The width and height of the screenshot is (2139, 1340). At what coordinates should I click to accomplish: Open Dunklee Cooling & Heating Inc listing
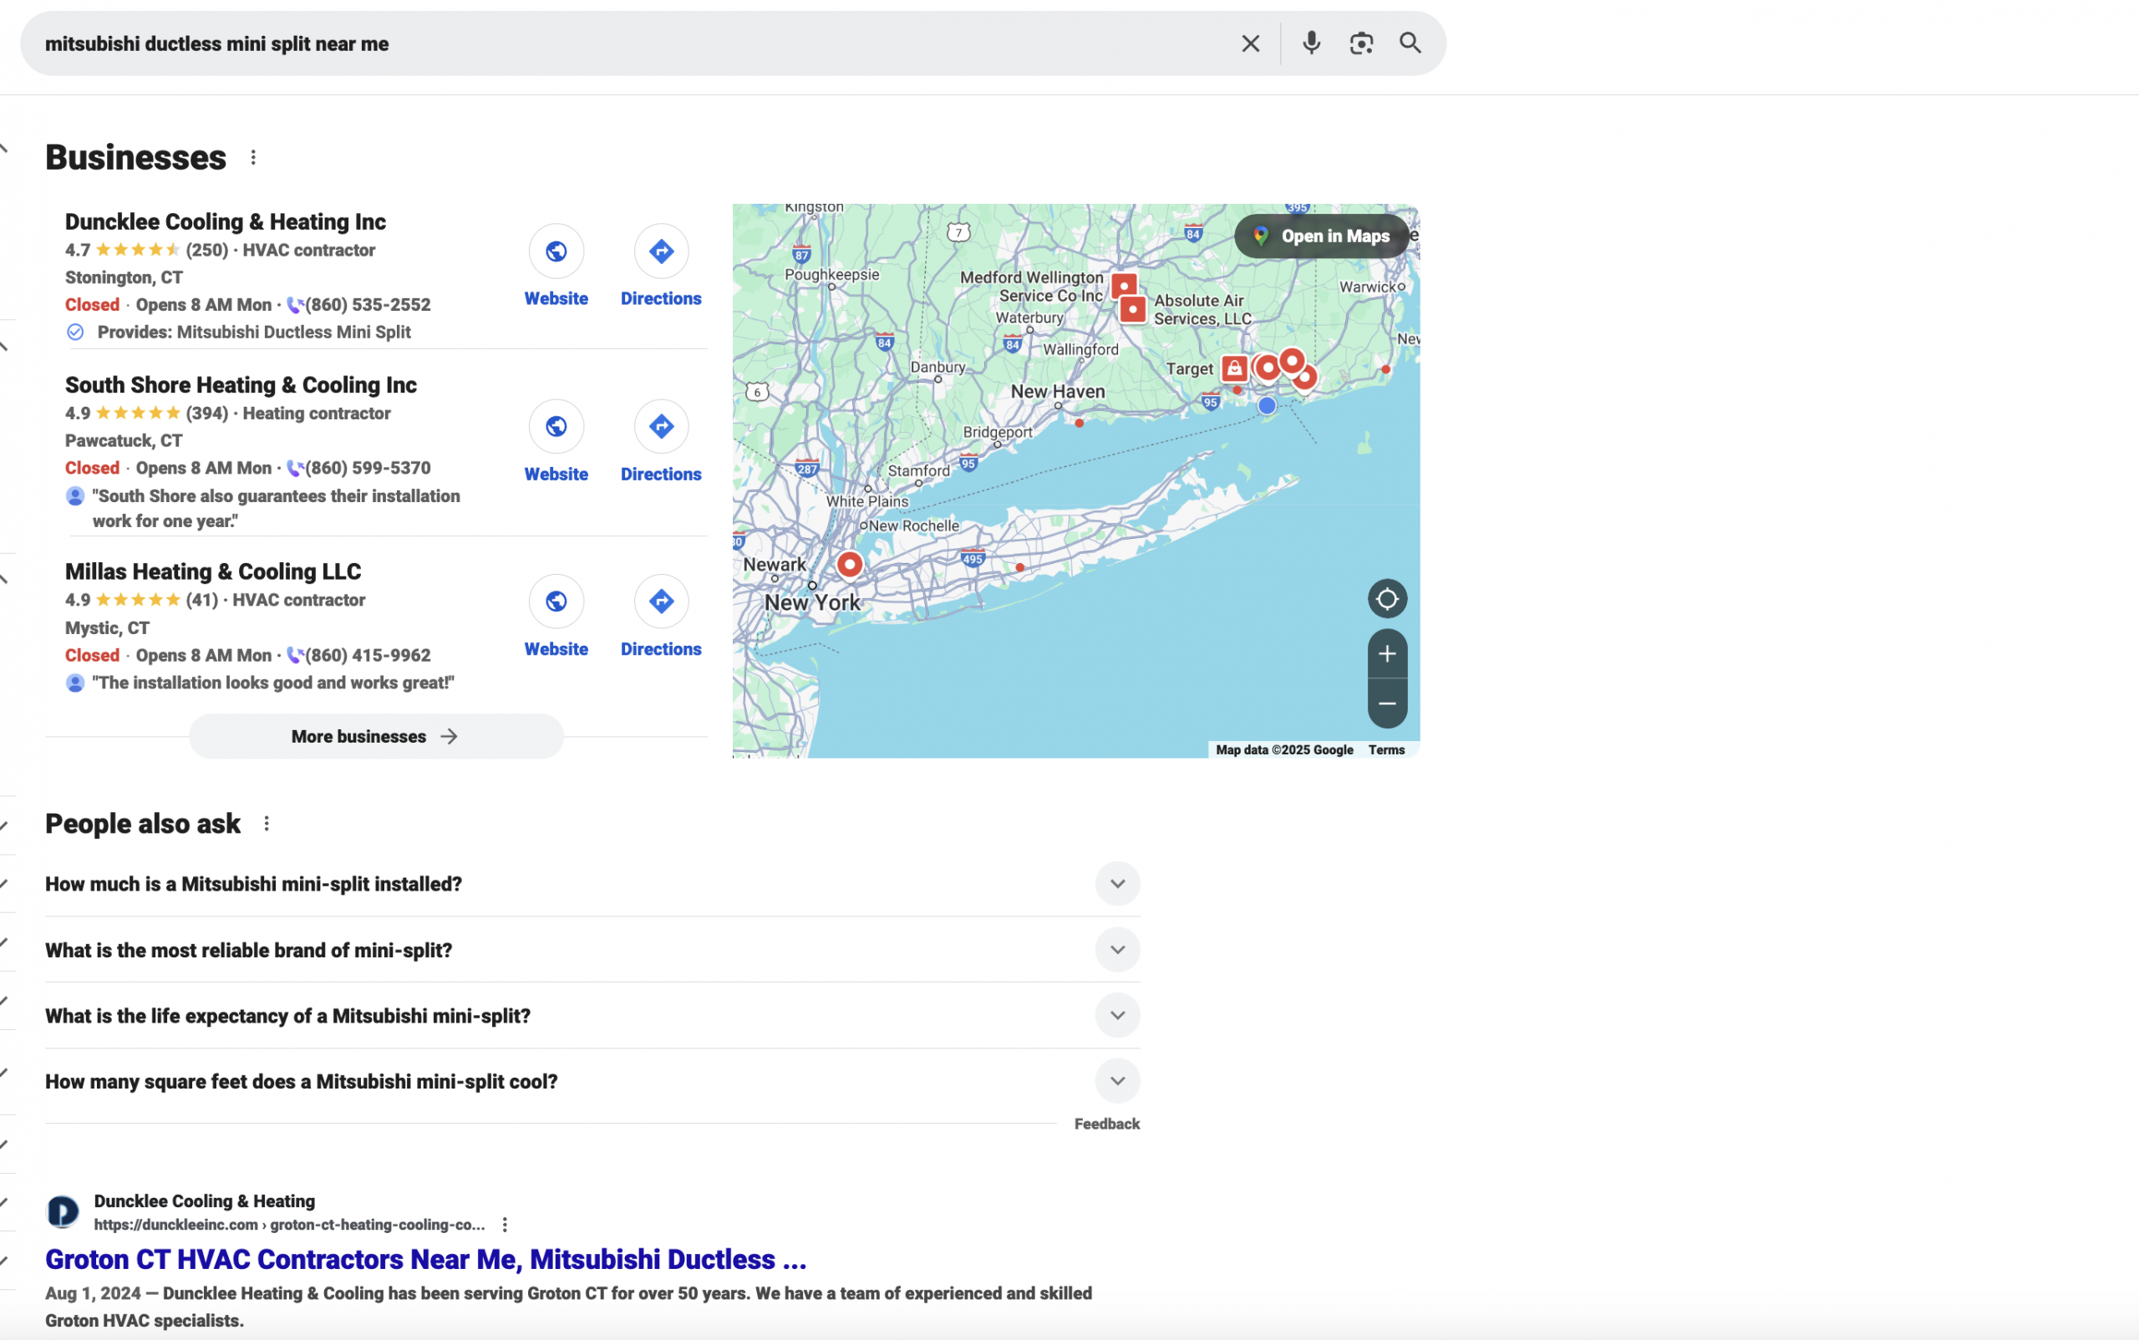click(225, 221)
